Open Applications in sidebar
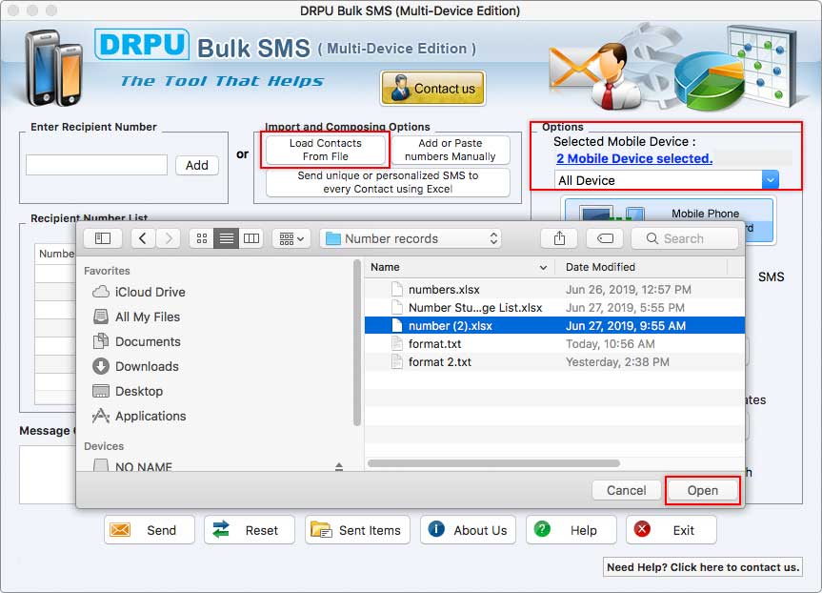 [x=139, y=417]
